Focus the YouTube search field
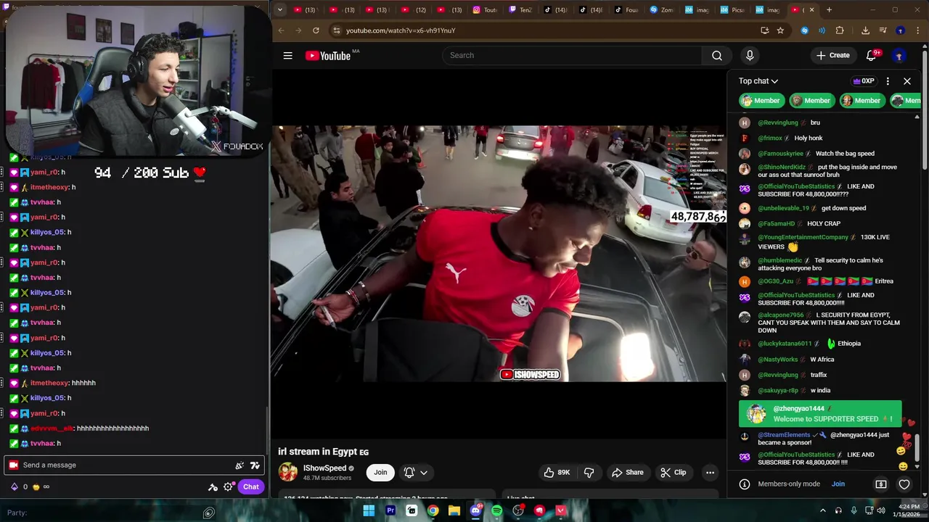This screenshot has width=929, height=522. click(x=572, y=55)
